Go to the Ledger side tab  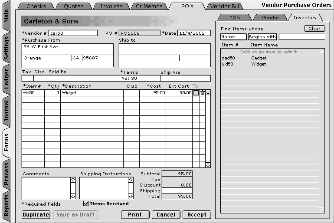[7, 79]
